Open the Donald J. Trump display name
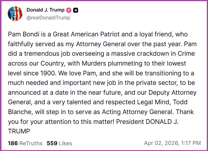The width and height of the screenshot is (208, 151). [x=45, y=10]
